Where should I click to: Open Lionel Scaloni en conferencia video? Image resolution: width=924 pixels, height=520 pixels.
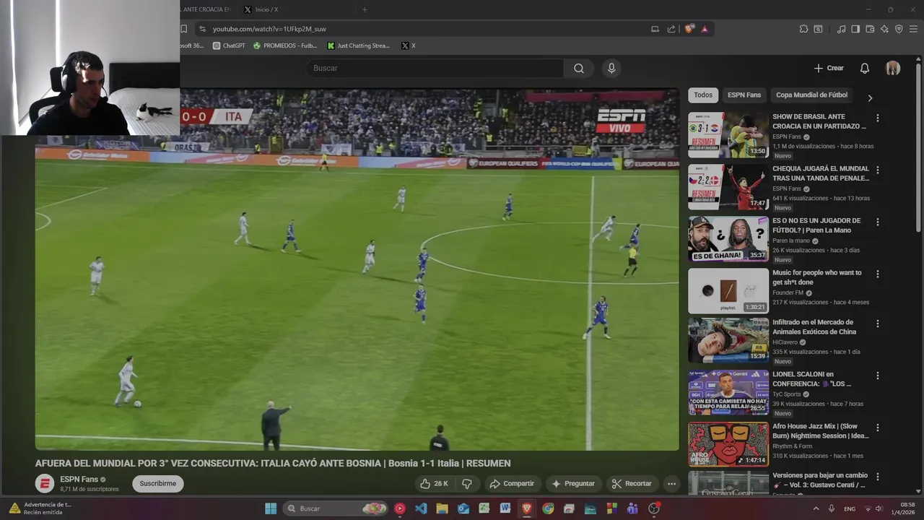pos(728,392)
